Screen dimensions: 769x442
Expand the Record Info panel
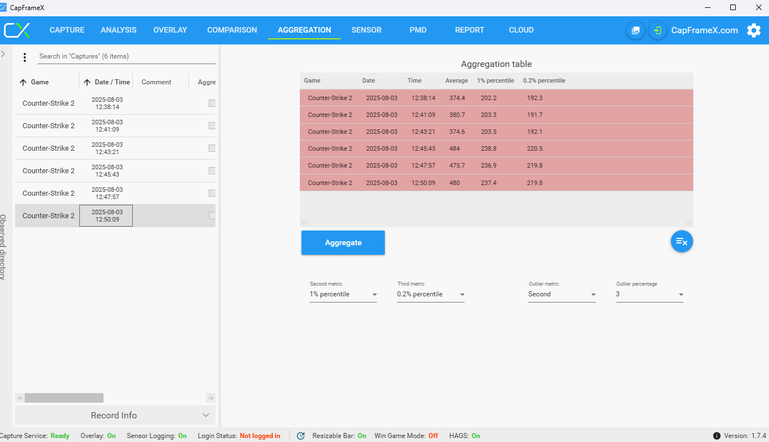click(x=115, y=415)
